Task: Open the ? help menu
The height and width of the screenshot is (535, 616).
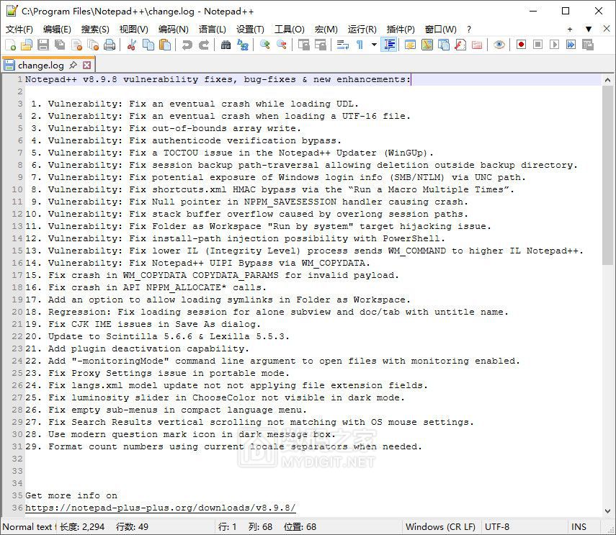Action: click(469, 30)
